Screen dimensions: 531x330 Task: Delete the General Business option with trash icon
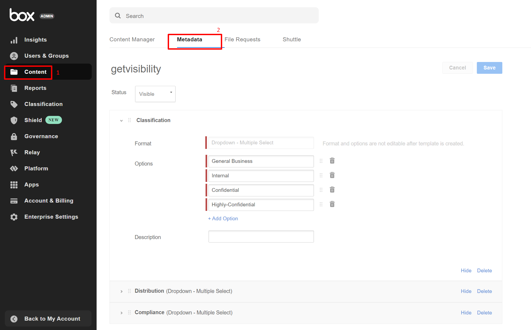pyautogui.click(x=332, y=161)
